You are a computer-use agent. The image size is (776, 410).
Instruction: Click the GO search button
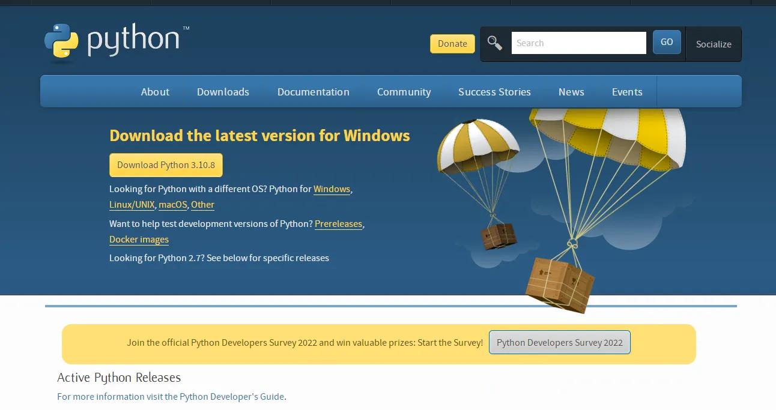click(667, 43)
